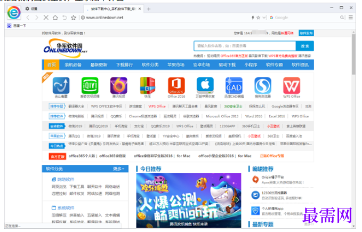This screenshot has width=362, height=232.
Task: Click the red WPS Office app icon
Action: tap(292, 85)
